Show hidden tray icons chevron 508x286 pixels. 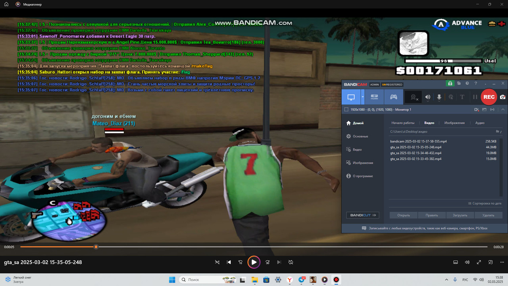(447, 280)
